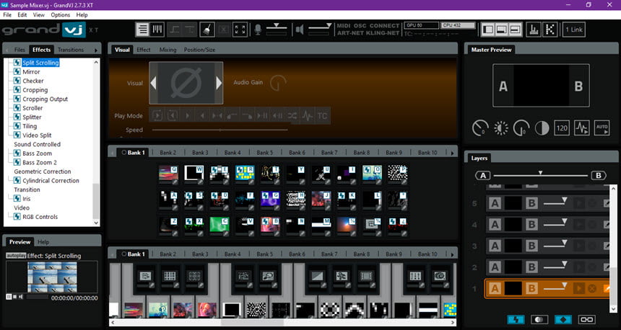Screen dimensions: 621x330
Task: Select Bank 5 in visuals bank row
Action: (265, 153)
